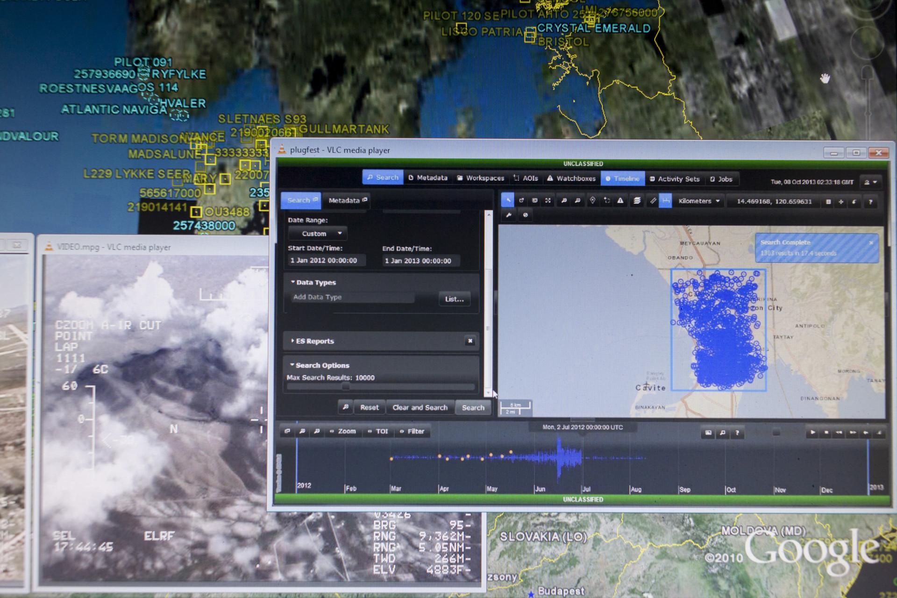Click the location pin marker tool
Image resolution: width=897 pixels, height=598 pixels.
click(x=592, y=200)
